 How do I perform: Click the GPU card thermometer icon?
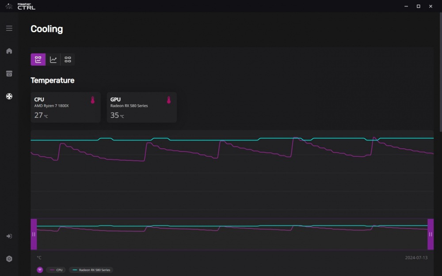coord(168,100)
